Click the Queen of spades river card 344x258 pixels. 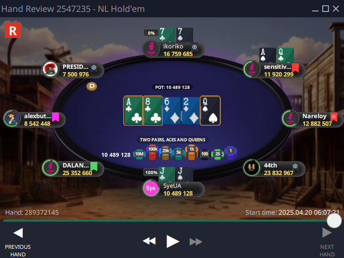210,111
